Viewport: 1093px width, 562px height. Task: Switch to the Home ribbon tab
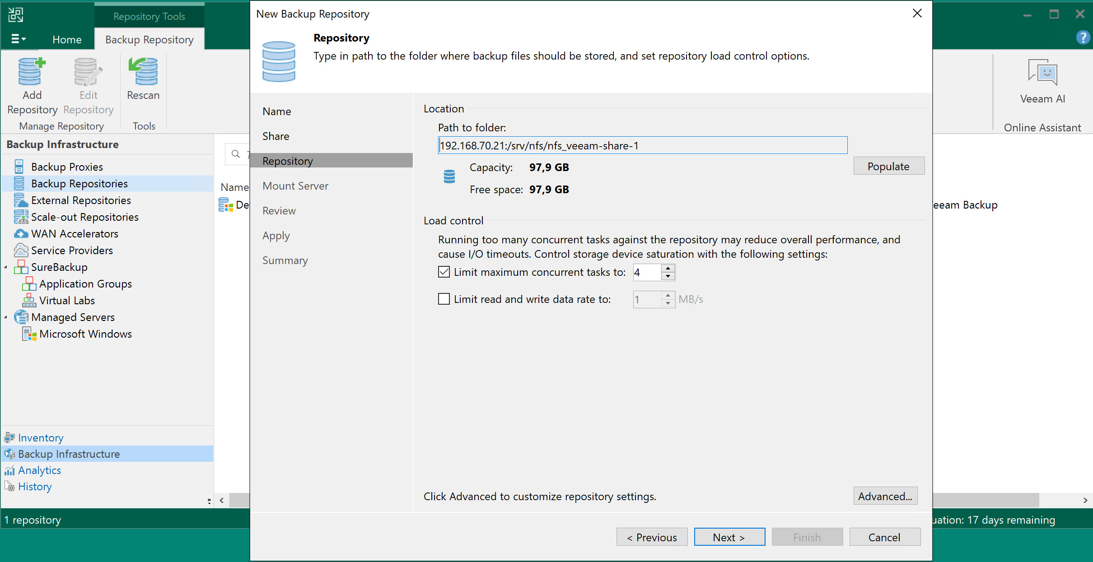67,39
